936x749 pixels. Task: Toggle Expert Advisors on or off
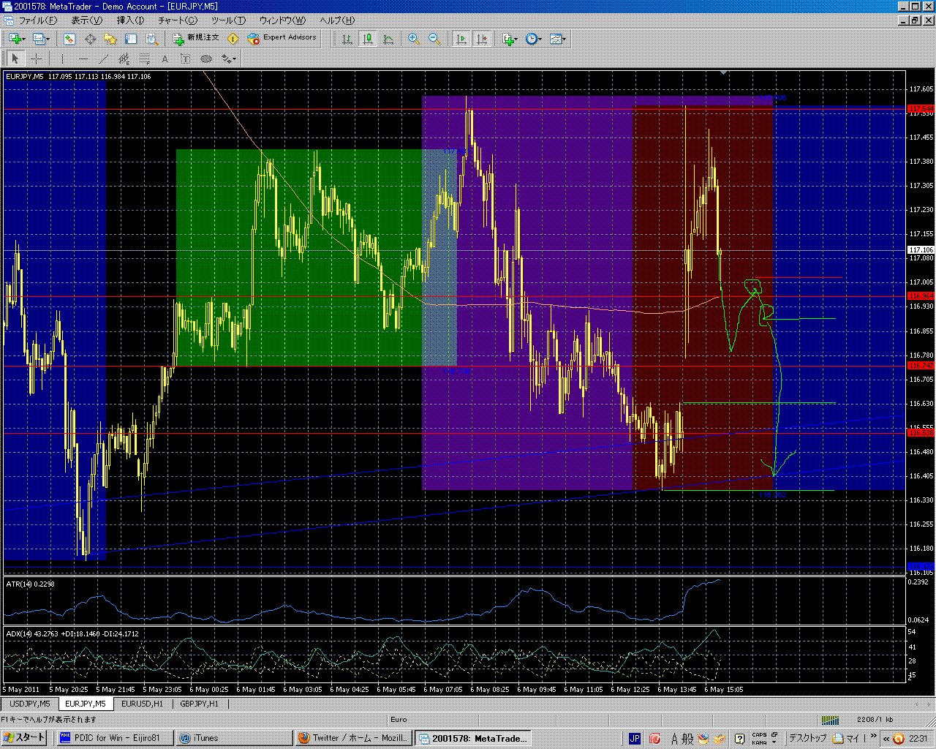(x=282, y=38)
